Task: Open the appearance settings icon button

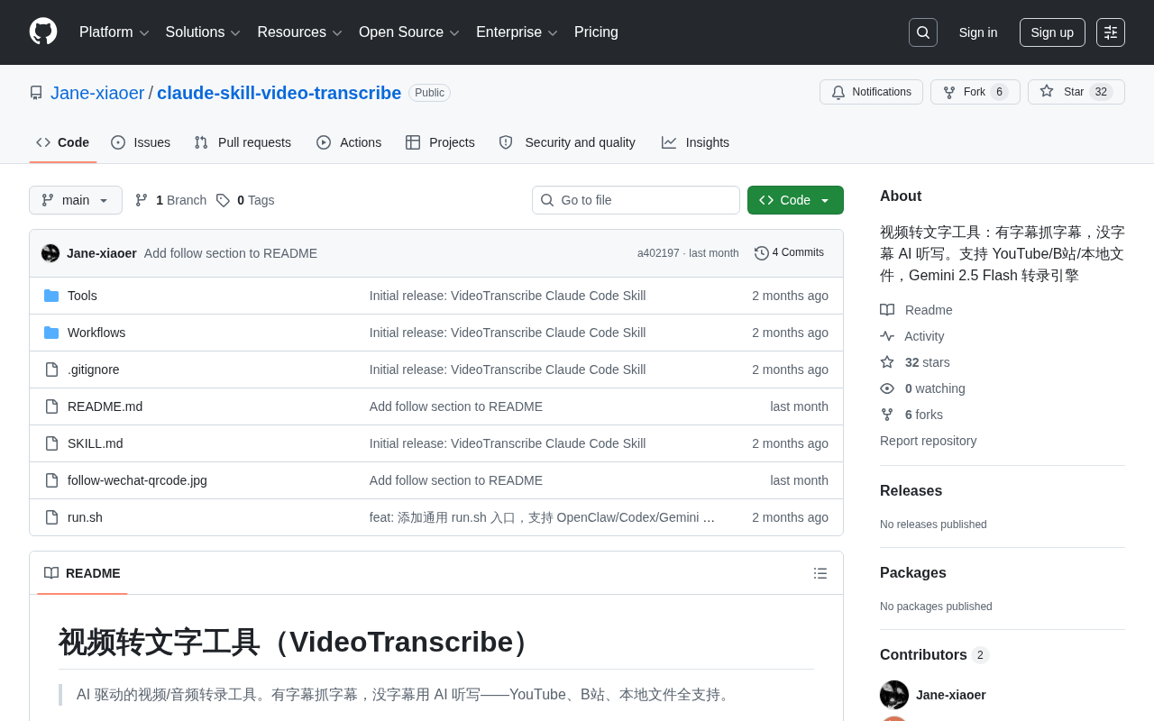Action: 1111,32
